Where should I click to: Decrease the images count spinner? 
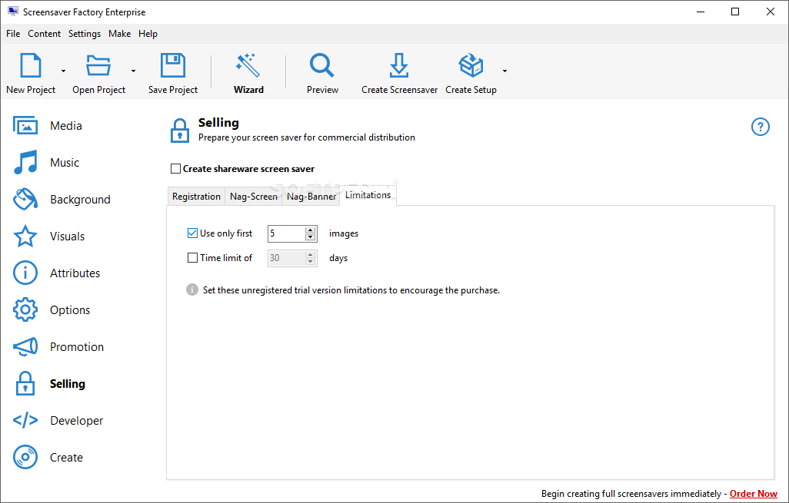[311, 237]
